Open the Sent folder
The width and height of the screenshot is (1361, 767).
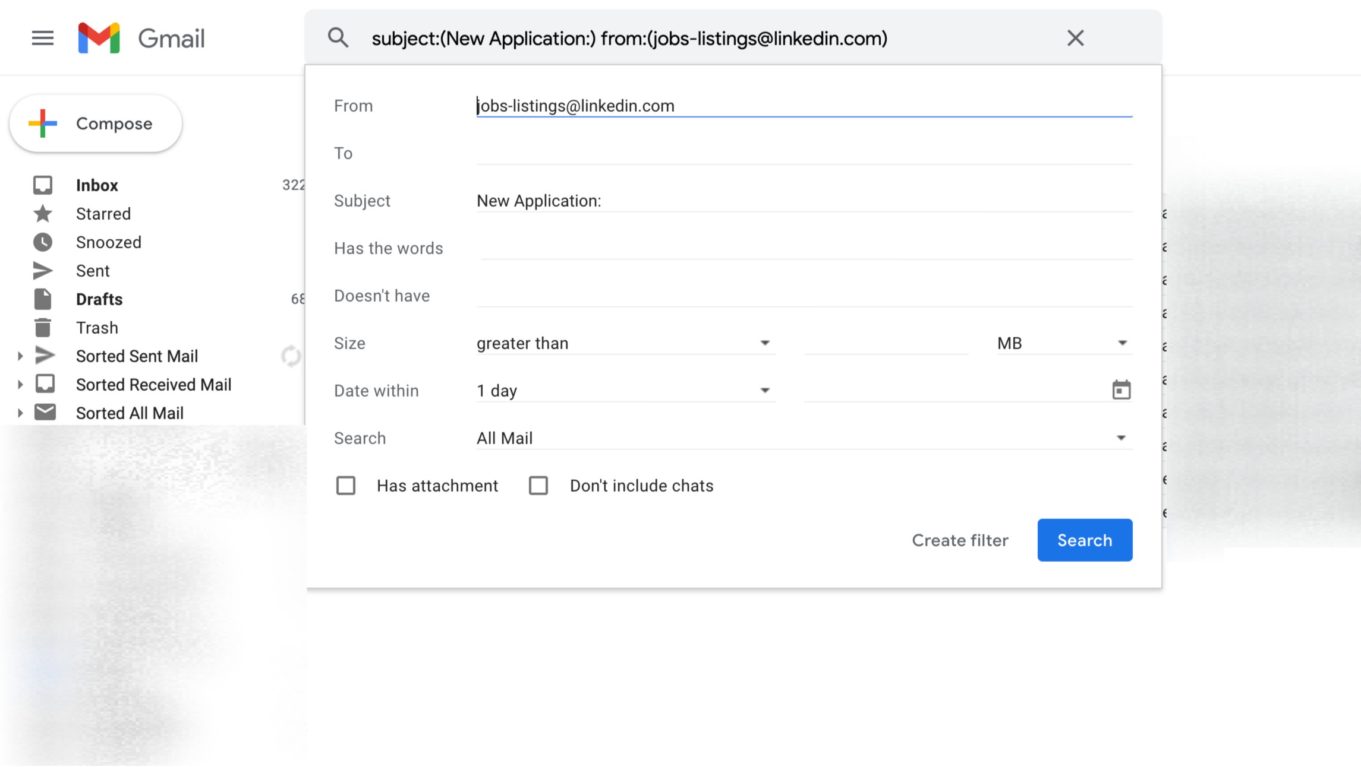tap(93, 271)
